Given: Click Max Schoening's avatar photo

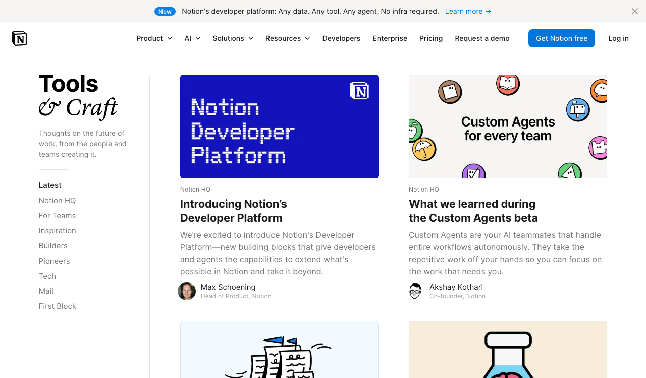Looking at the screenshot, I should point(187,291).
